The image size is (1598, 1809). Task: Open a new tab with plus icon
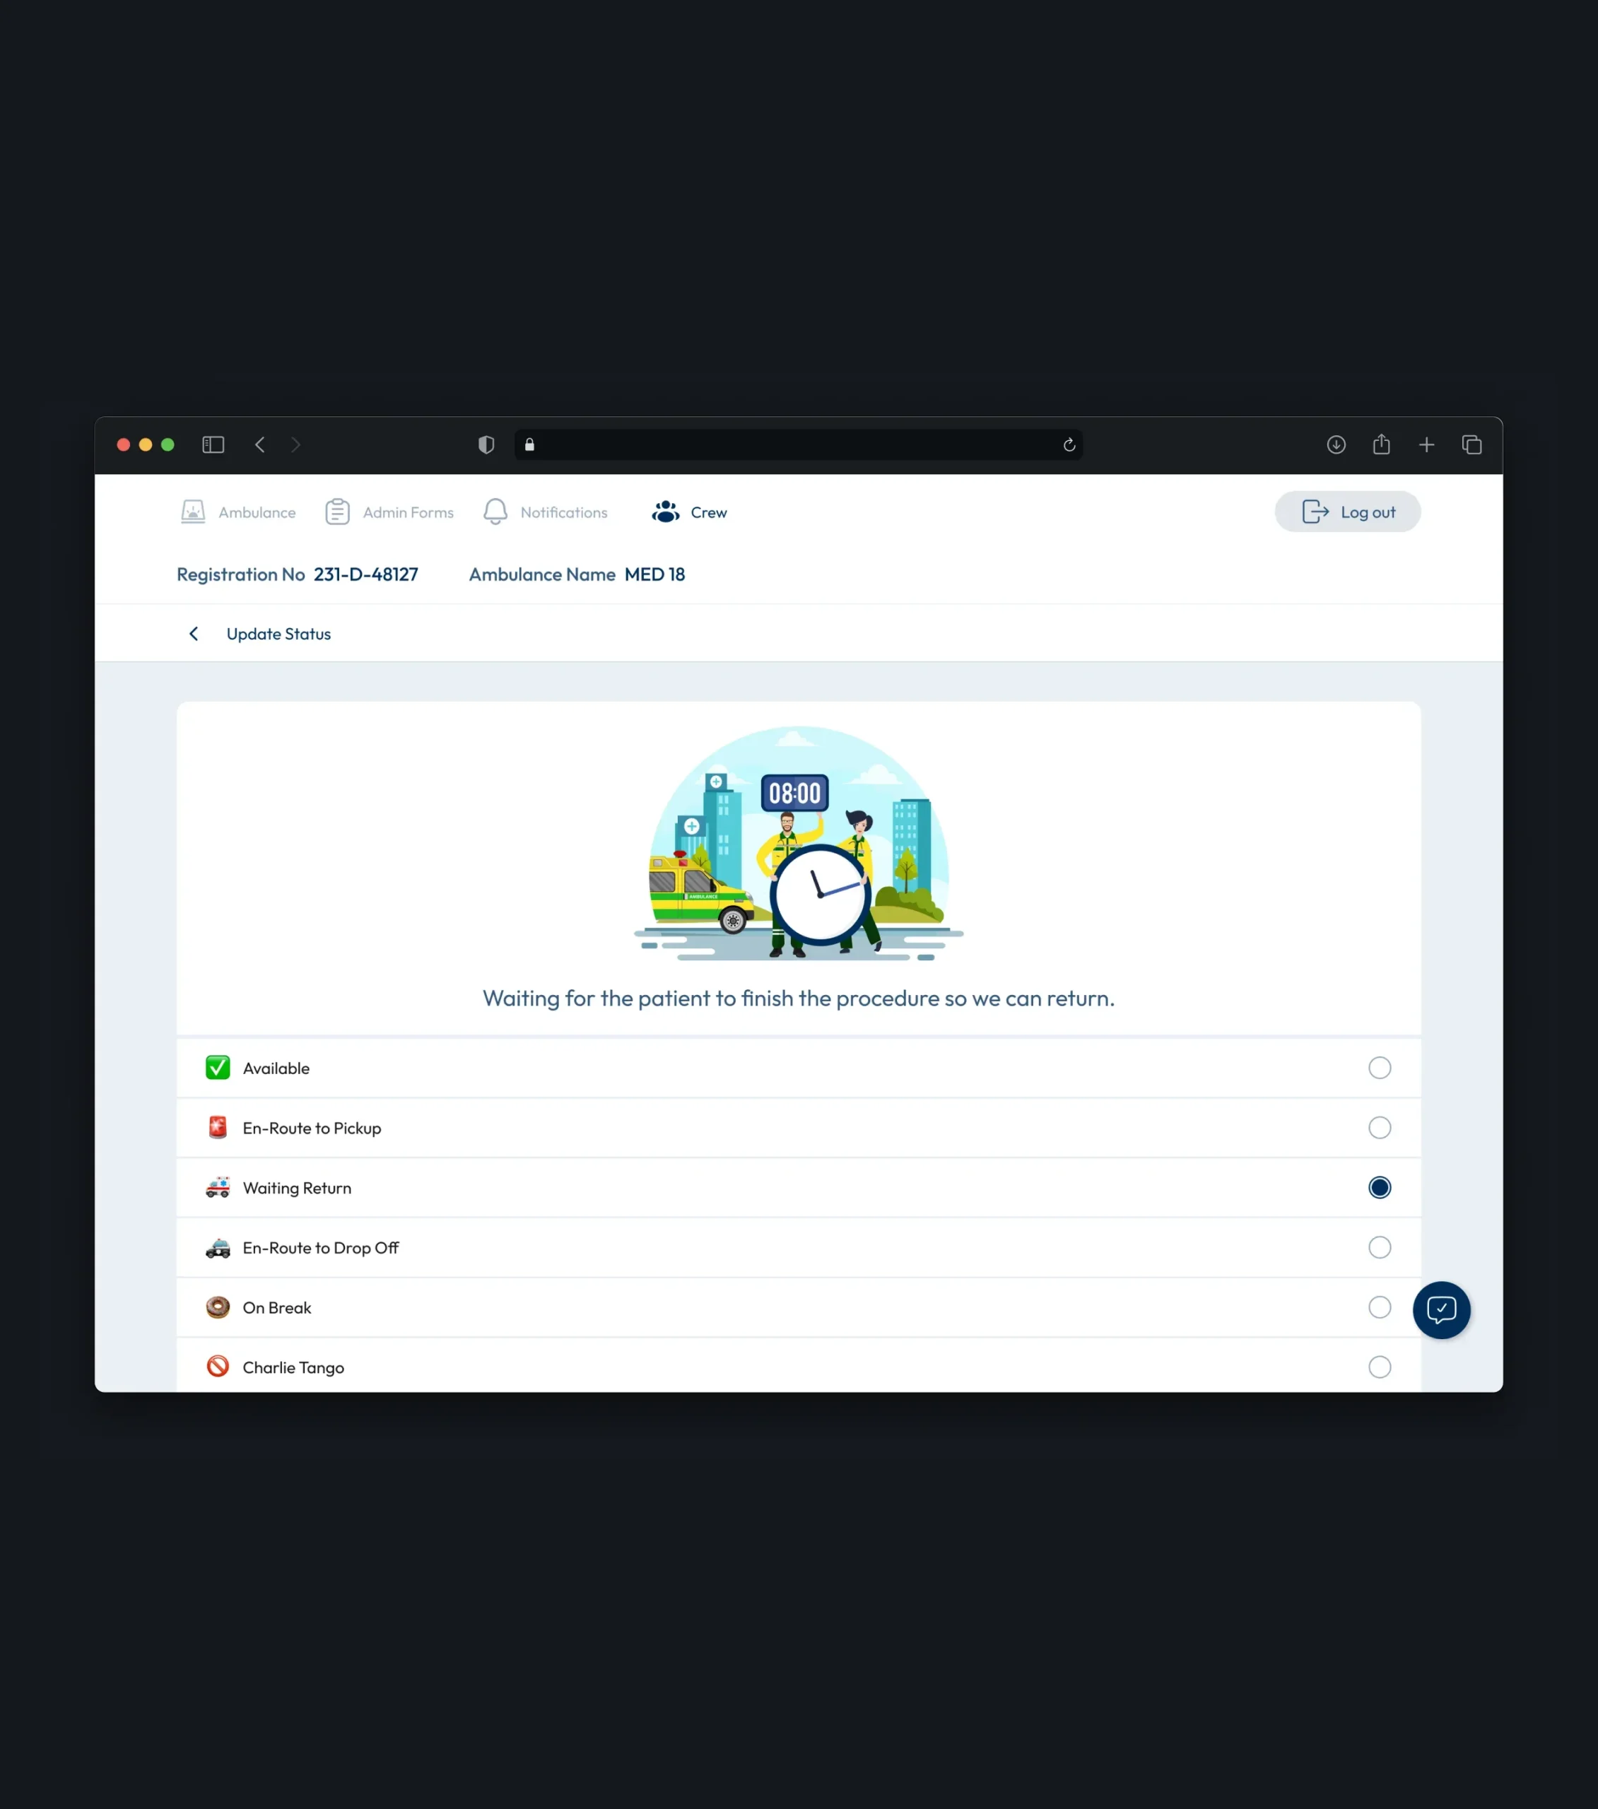click(x=1426, y=445)
